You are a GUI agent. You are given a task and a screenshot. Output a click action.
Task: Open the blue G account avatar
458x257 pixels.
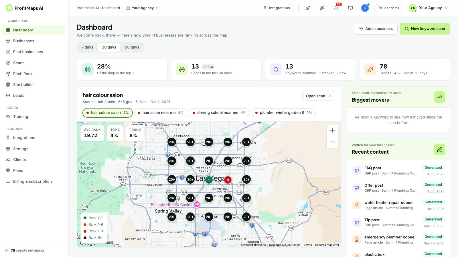coord(365,8)
